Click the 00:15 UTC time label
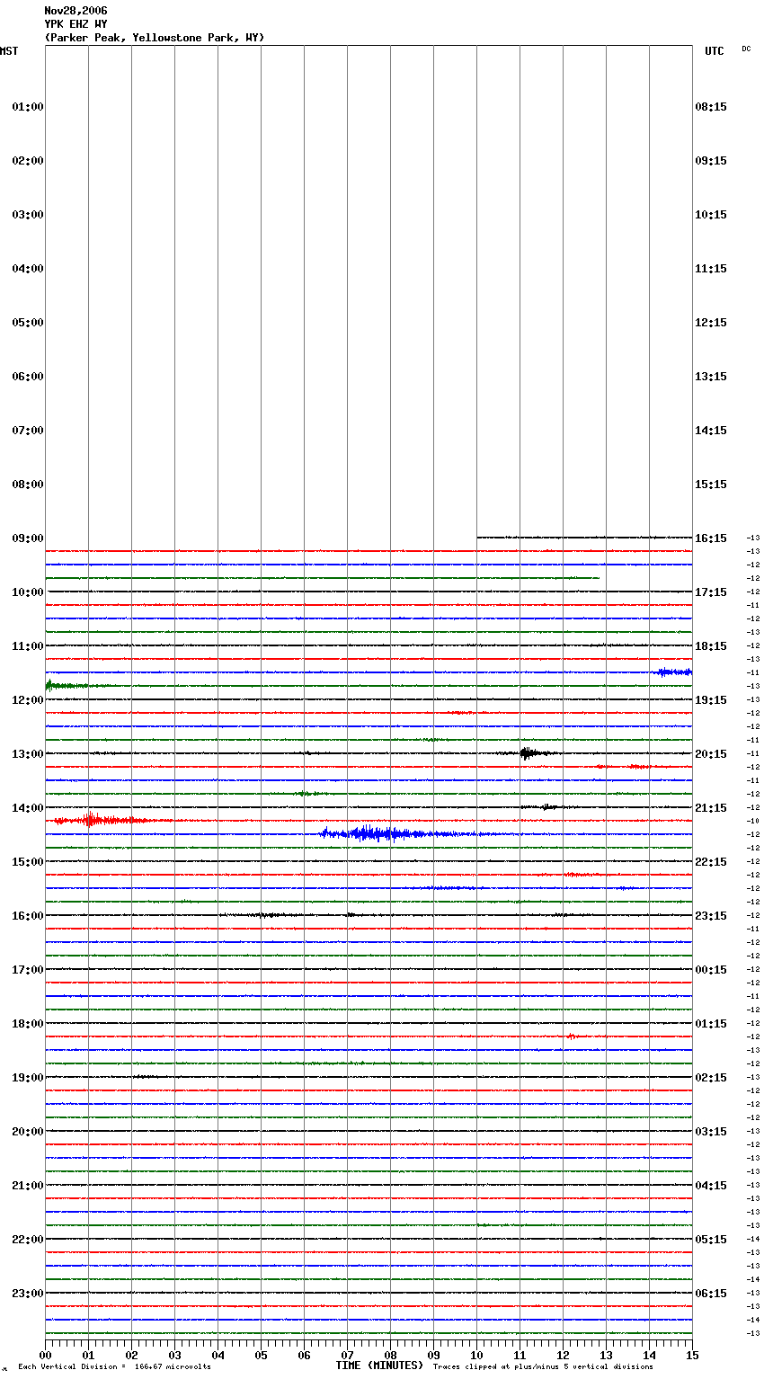 tap(711, 970)
